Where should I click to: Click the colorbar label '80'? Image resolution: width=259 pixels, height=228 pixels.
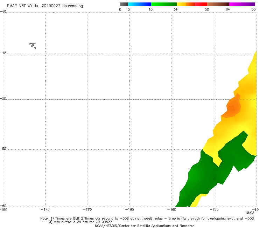[253, 9]
